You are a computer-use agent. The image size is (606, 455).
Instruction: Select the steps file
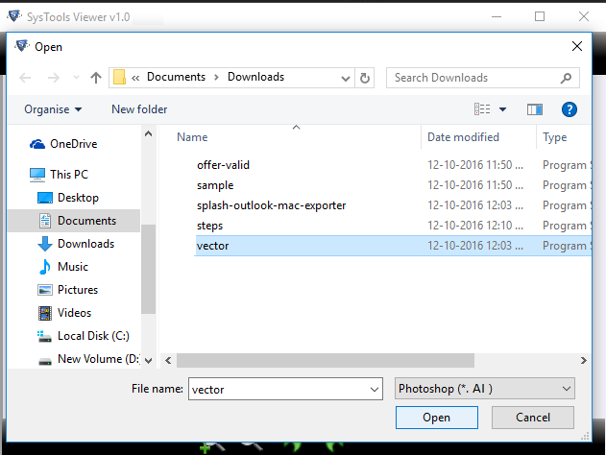209,226
